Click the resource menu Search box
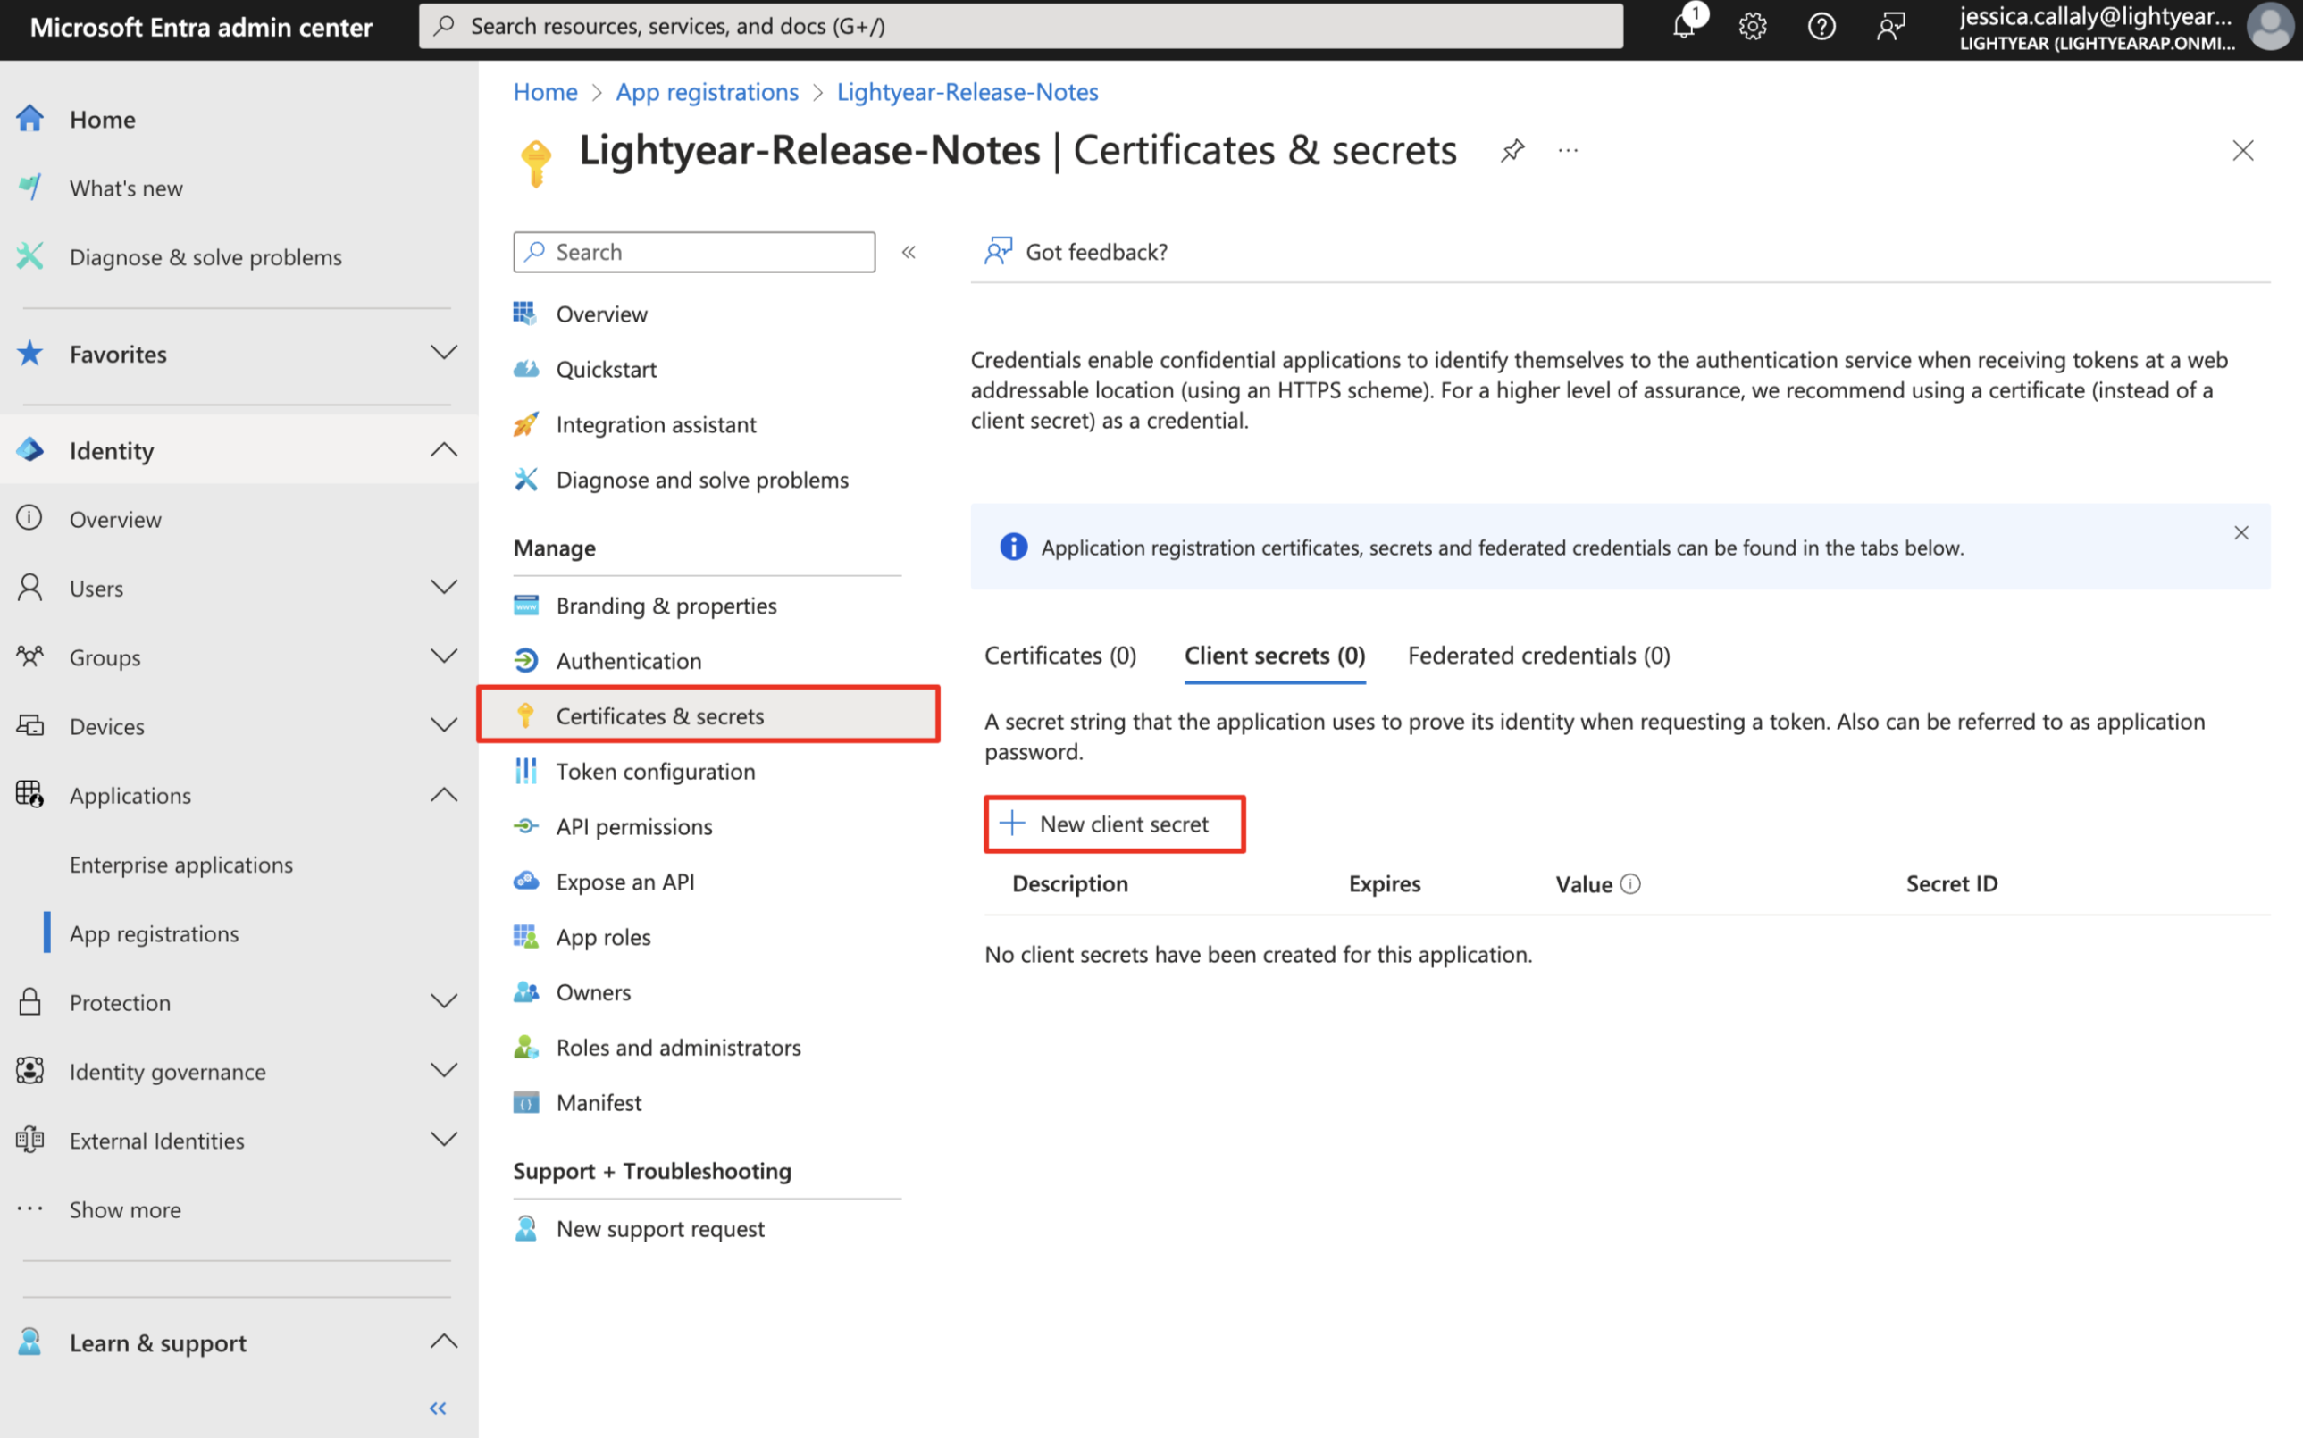2303x1438 pixels. pyautogui.click(x=693, y=251)
